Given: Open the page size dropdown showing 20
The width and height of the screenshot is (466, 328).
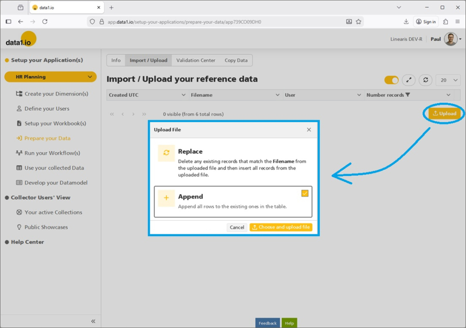Looking at the screenshot, I should 448,80.
